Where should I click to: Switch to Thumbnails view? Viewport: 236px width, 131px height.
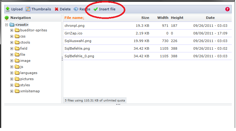tap(28, 9)
